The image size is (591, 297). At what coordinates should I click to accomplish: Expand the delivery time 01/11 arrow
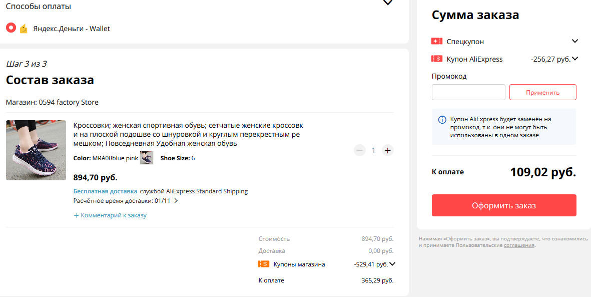point(176,201)
